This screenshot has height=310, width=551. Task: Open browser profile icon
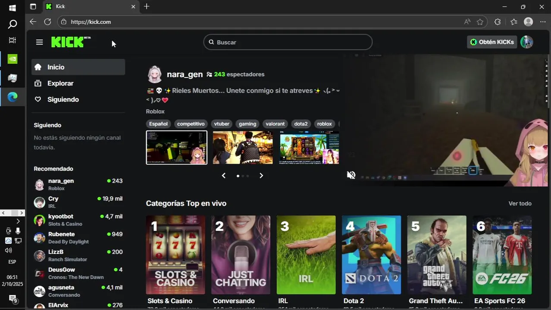[528, 22]
